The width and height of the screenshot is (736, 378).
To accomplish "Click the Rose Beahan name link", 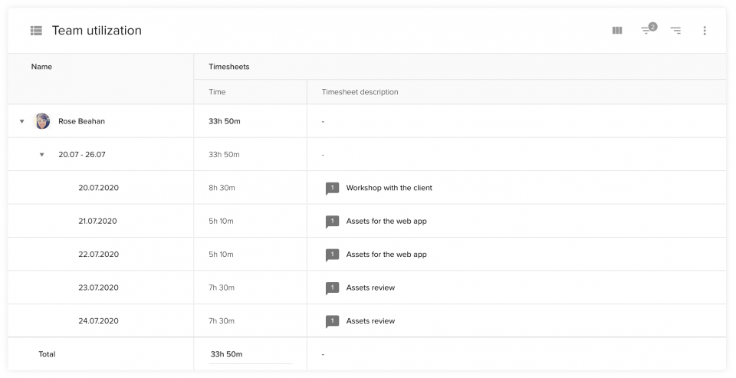I will click(x=82, y=121).
